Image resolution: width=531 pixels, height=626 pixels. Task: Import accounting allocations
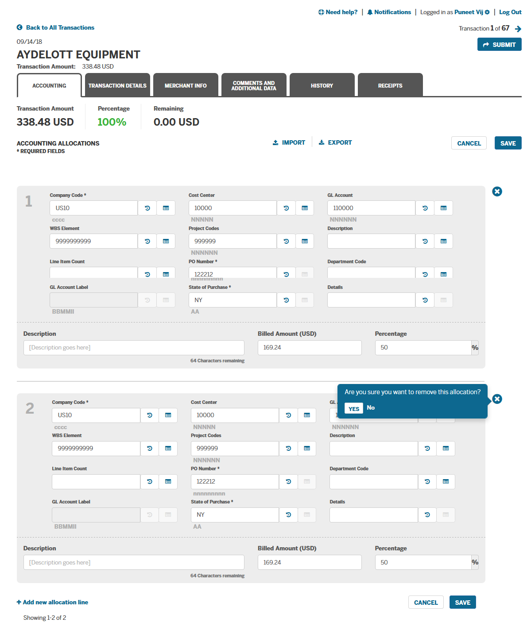(x=289, y=142)
